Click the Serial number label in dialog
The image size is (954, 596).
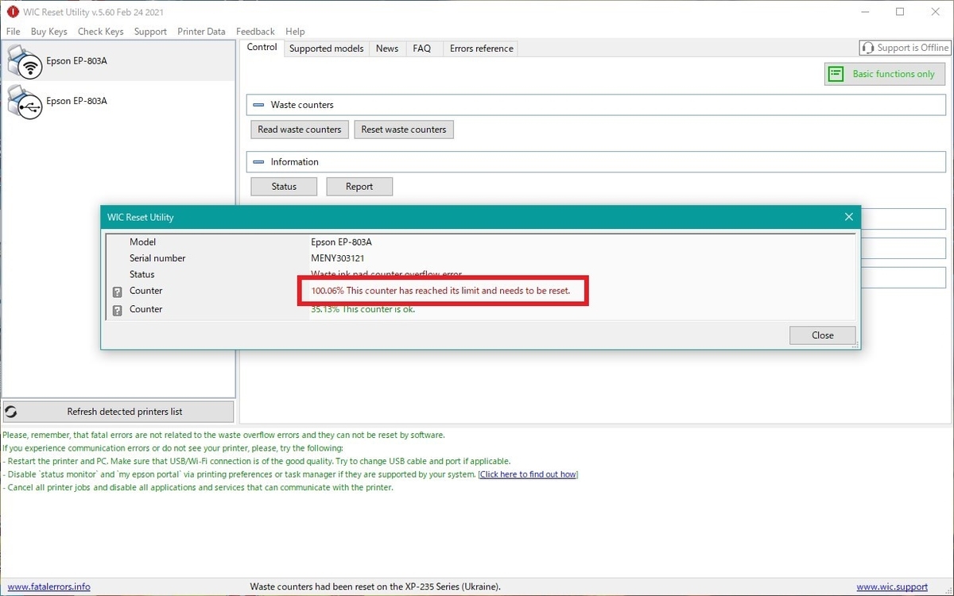point(157,258)
